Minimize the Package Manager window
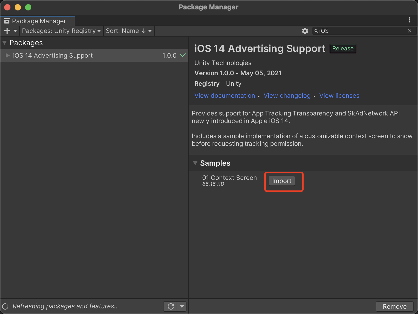Viewport: 418px width, 314px height. coord(18,7)
